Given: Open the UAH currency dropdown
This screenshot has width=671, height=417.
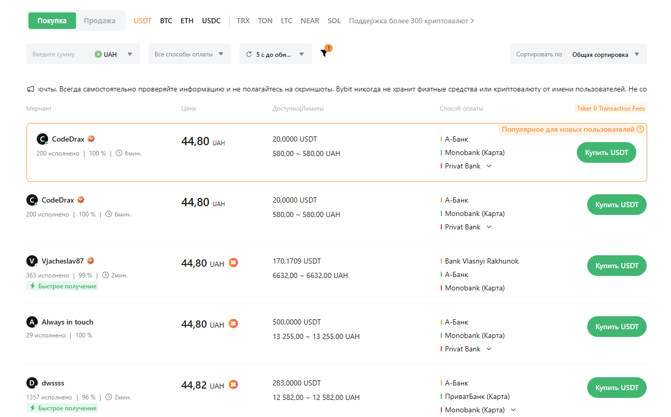Looking at the screenshot, I should pyautogui.click(x=114, y=54).
